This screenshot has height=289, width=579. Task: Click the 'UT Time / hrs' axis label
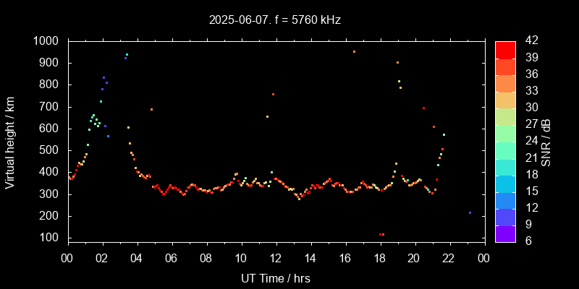(x=275, y=277)
